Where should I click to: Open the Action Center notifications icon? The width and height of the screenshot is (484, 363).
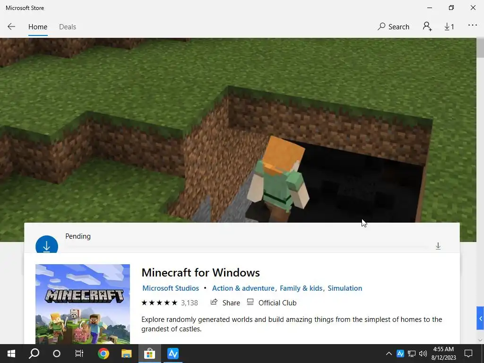point(468,354)
